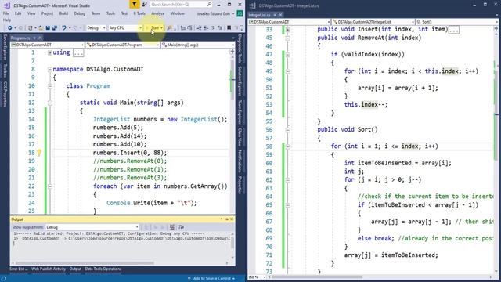
Task: Open the Tools menu
Action: pos(110,13)
